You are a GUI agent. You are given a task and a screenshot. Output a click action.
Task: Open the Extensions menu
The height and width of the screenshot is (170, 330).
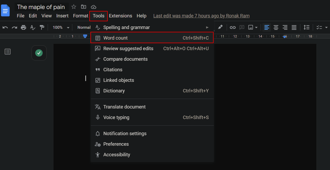point(121,16)
